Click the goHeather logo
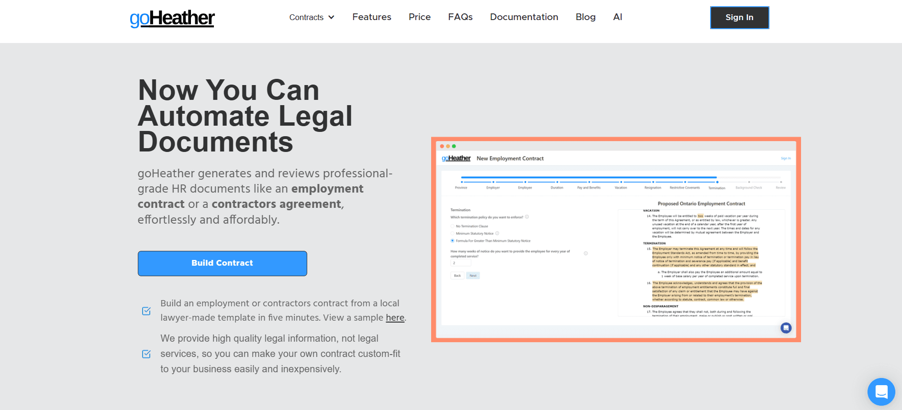This screenshot has width=902, height=410. coord(172,18)
